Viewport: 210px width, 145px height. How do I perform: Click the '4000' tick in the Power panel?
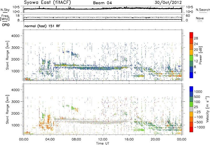[x=15, y=36]
